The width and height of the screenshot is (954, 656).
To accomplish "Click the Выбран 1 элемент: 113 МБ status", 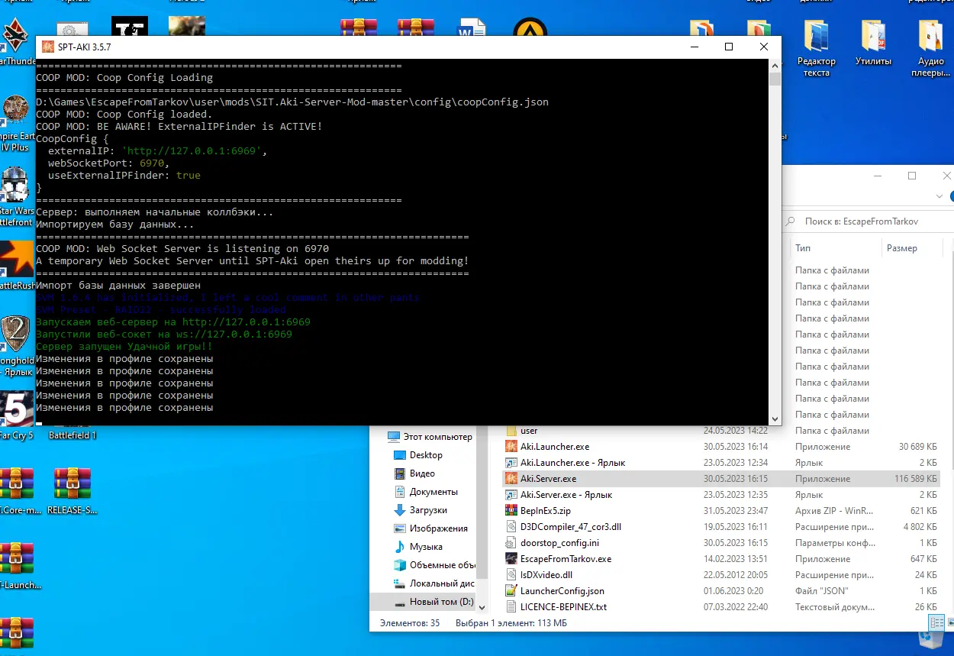I will point(511,623).
